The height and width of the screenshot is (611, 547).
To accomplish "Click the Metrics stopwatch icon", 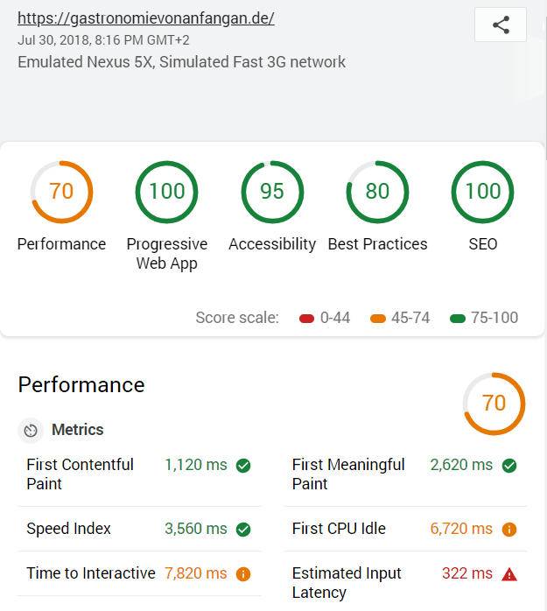I will [31, 431].
